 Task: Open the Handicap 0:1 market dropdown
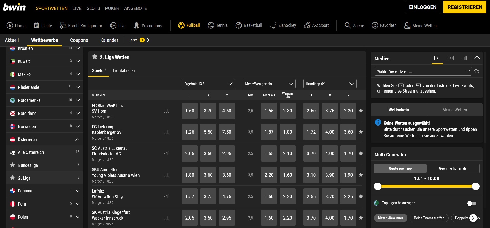pyautogui.click(x=330, y=84)
